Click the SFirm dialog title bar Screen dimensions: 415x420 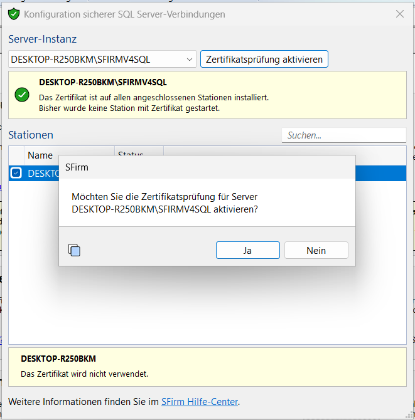point(207,167)
